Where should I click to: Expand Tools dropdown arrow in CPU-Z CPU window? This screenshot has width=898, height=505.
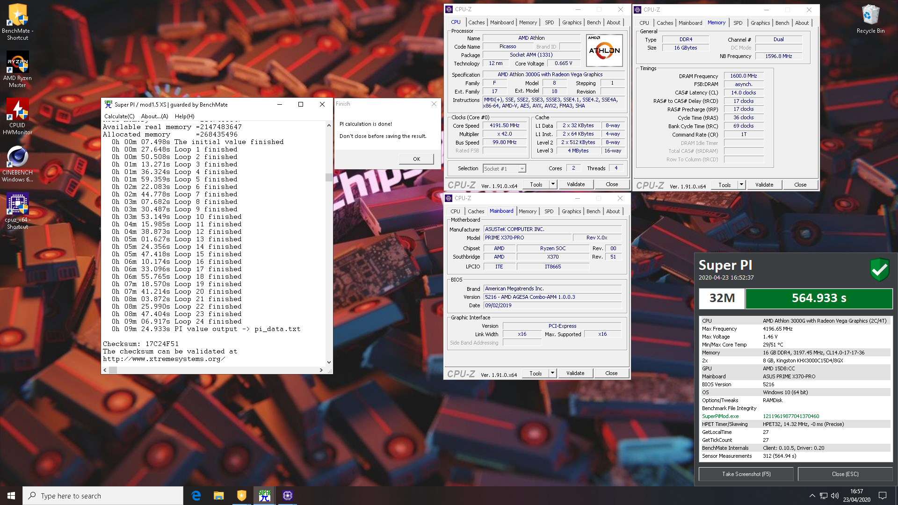coord(553,184)
